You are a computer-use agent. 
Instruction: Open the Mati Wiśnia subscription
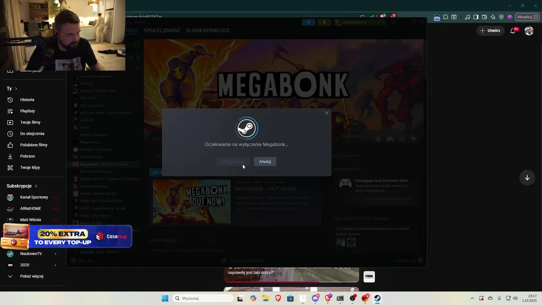(x=30, y=220)
